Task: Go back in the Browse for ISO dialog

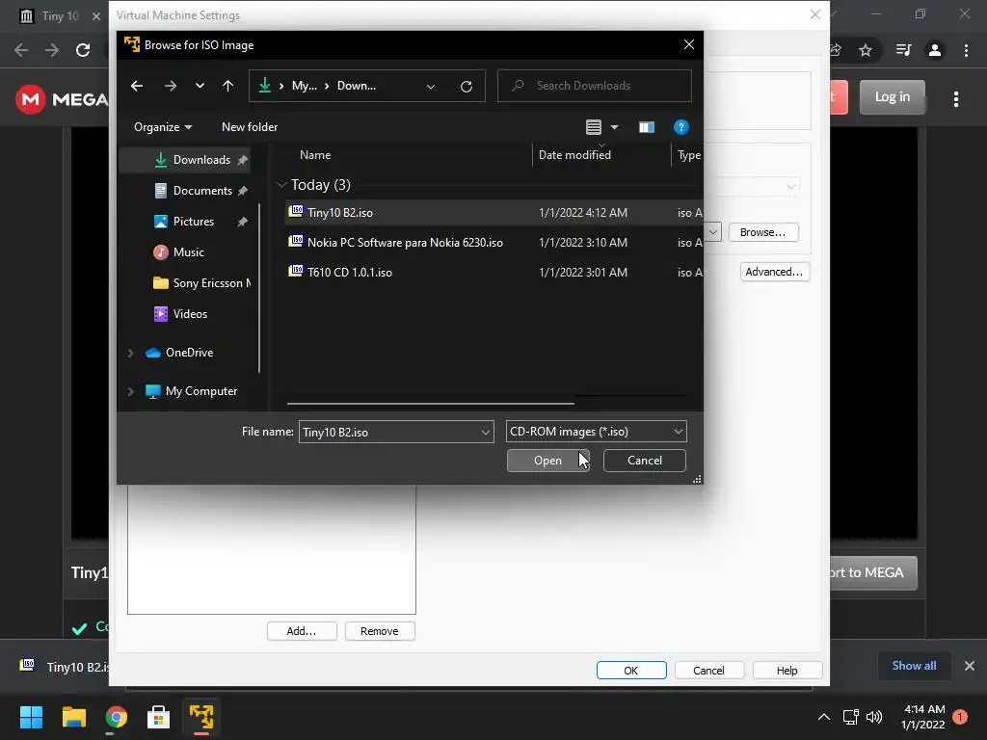Action: (137, 86)
